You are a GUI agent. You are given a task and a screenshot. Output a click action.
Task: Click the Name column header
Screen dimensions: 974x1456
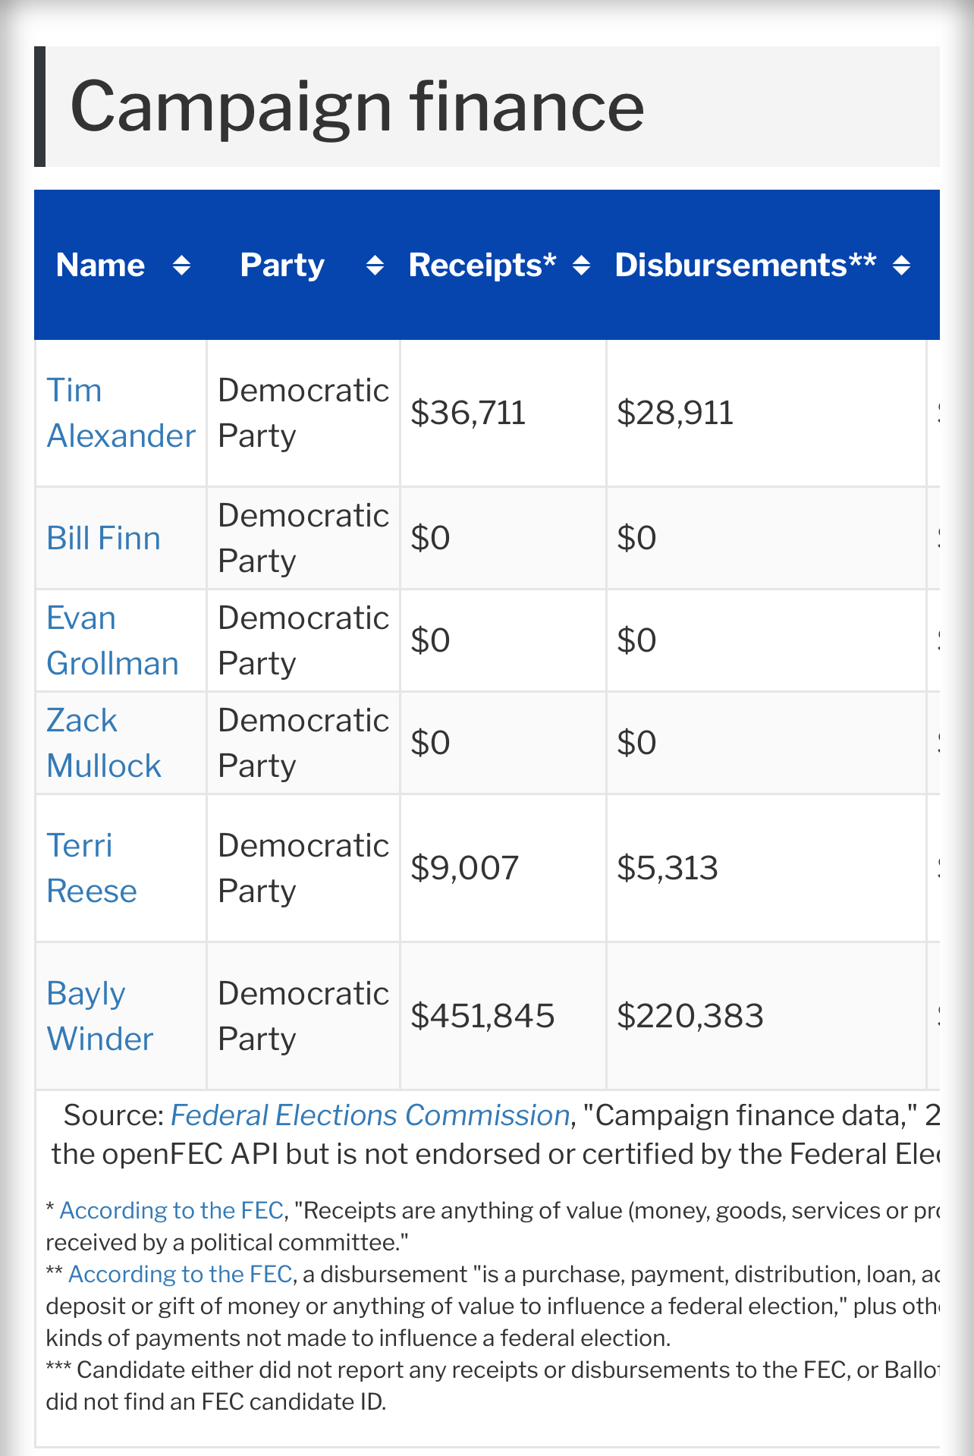point(100,266)
